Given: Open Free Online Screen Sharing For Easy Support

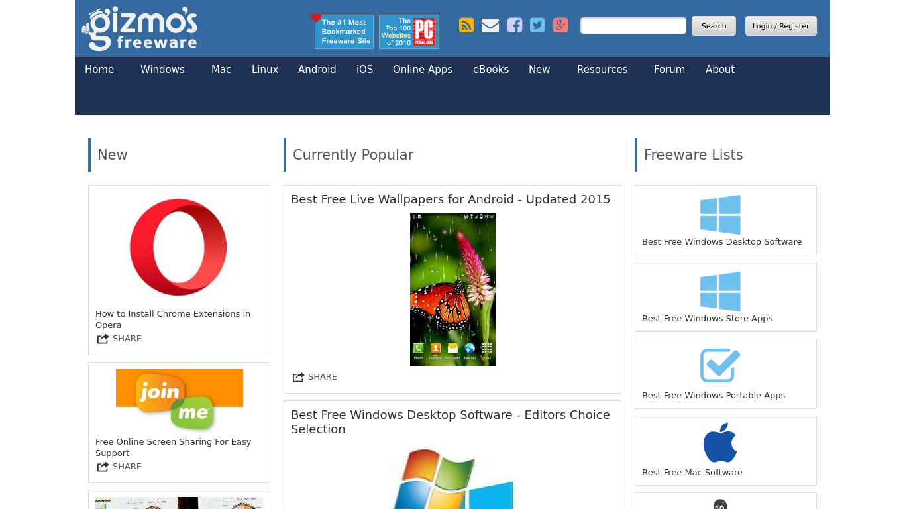Looking at the screenshot, I should point(174,447).
